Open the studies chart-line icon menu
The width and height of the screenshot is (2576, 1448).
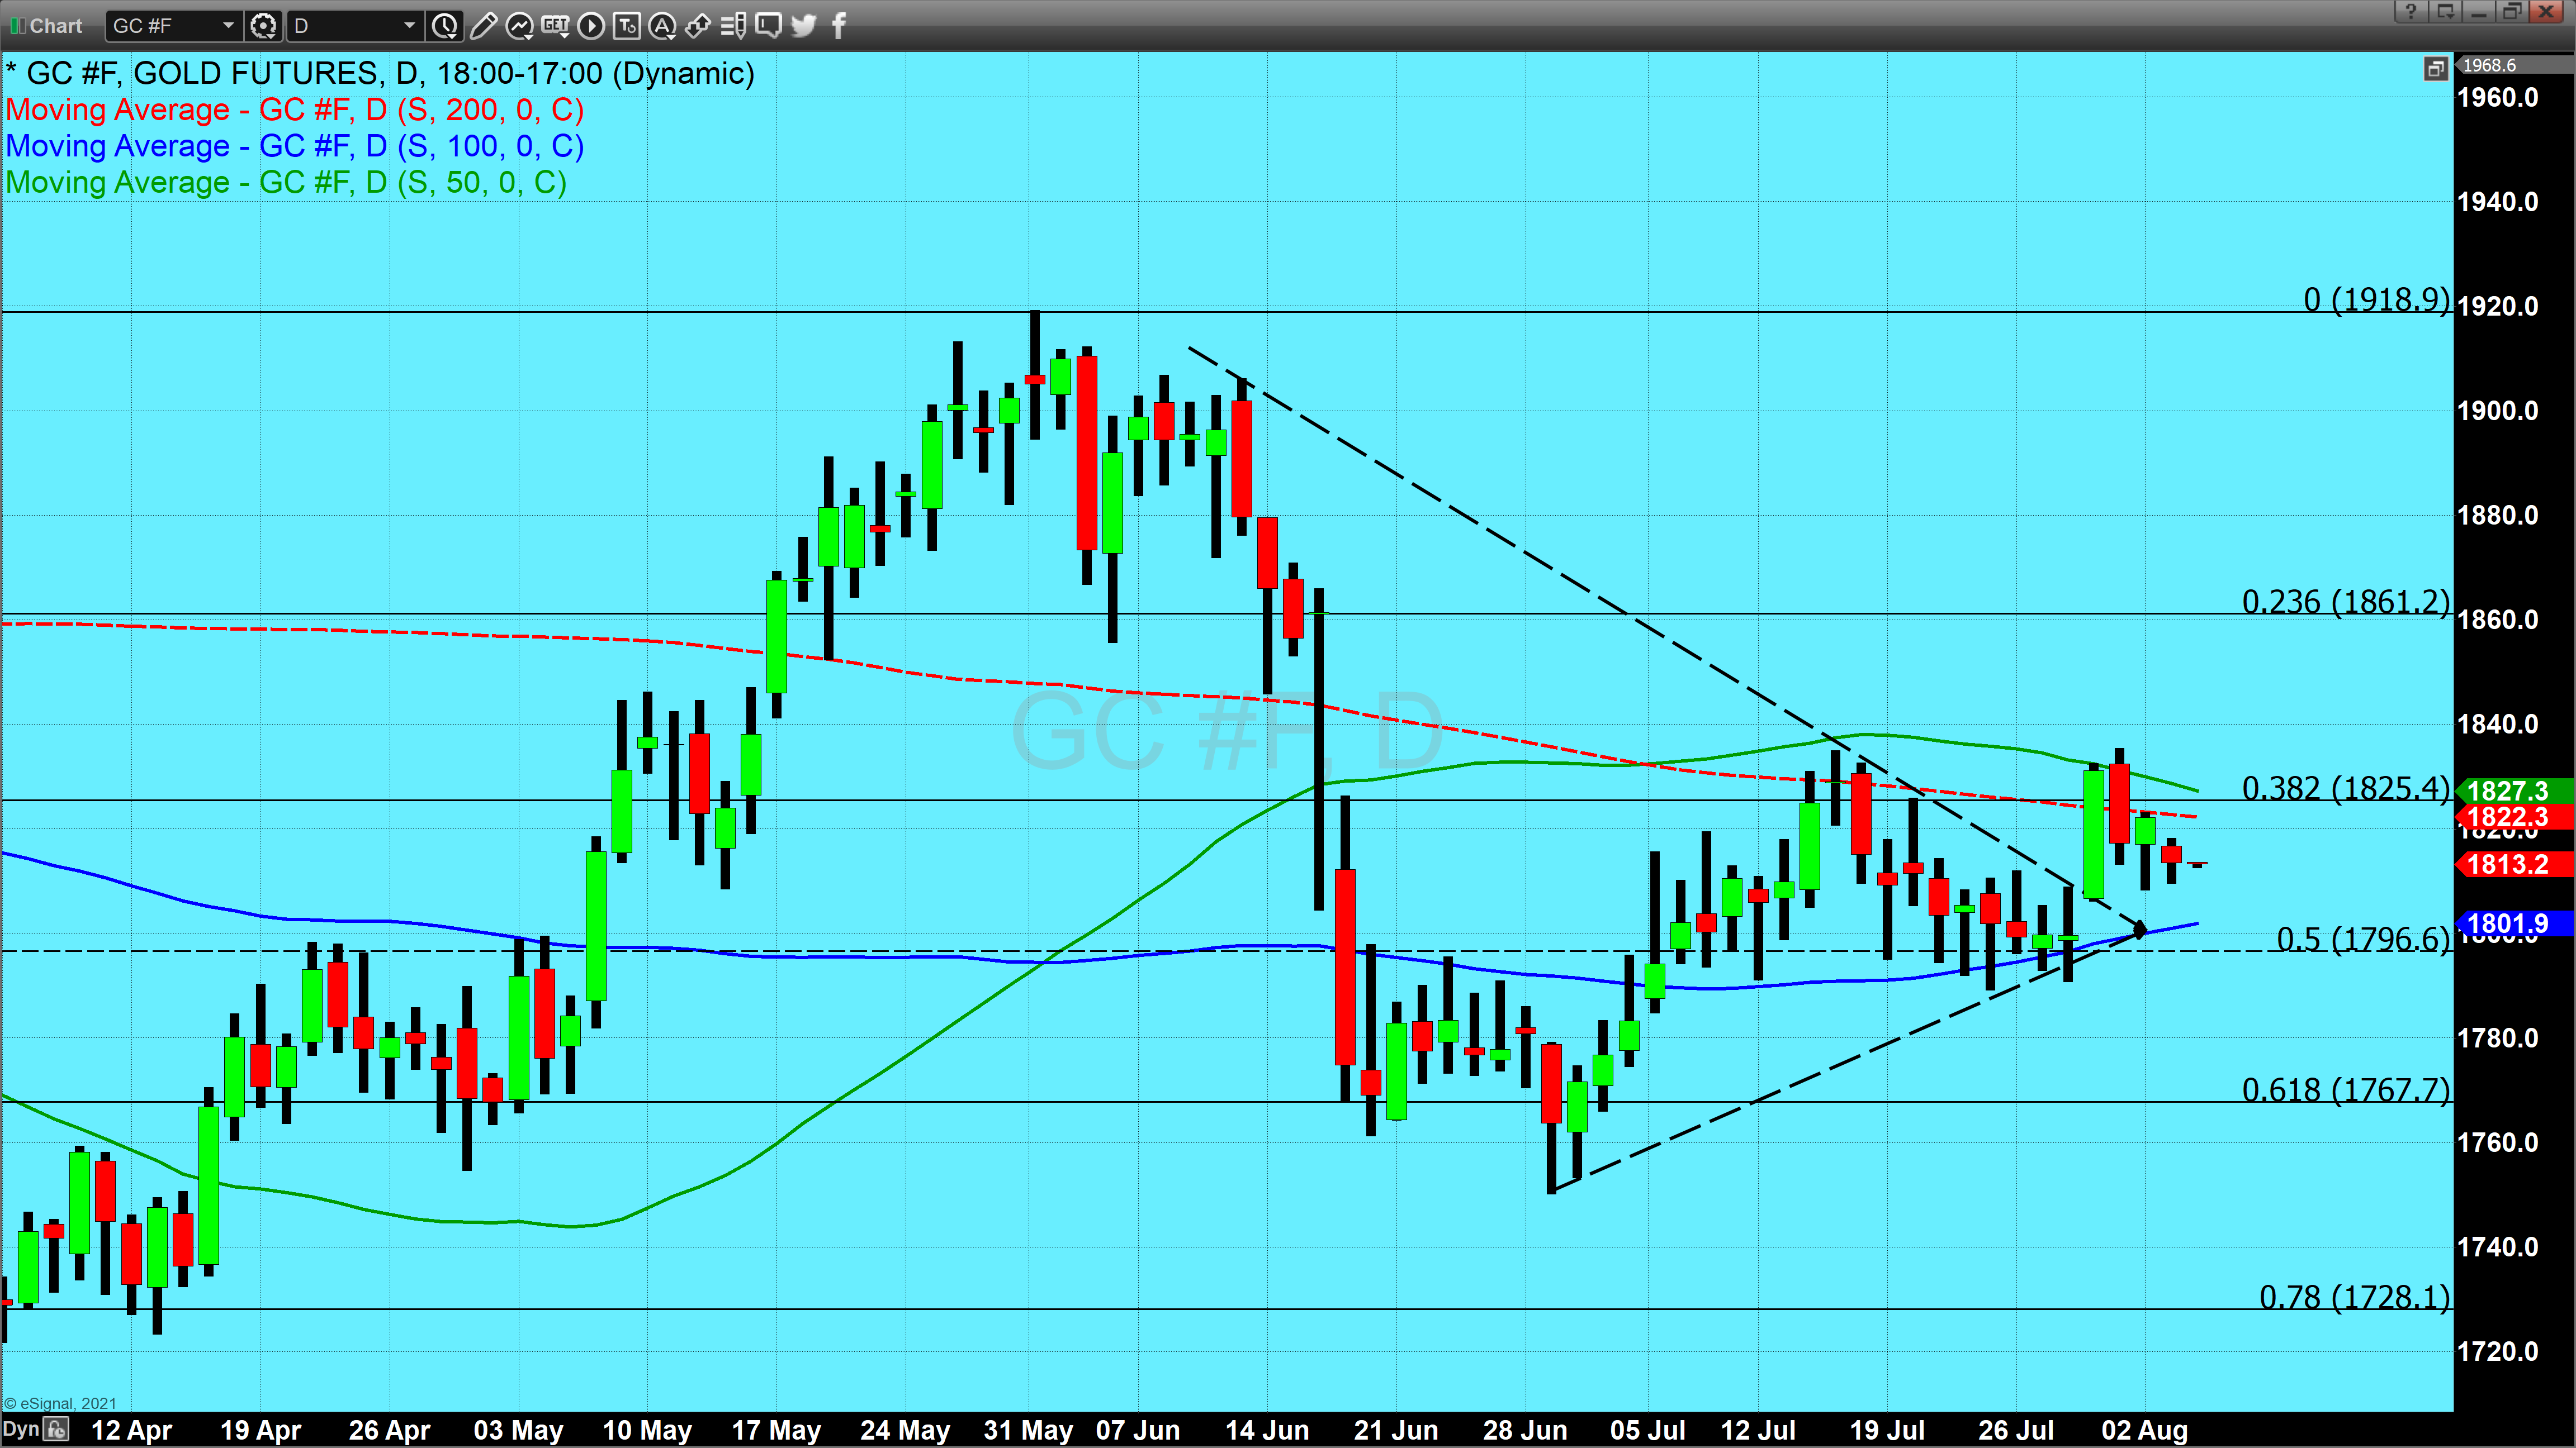coord(519,26)
